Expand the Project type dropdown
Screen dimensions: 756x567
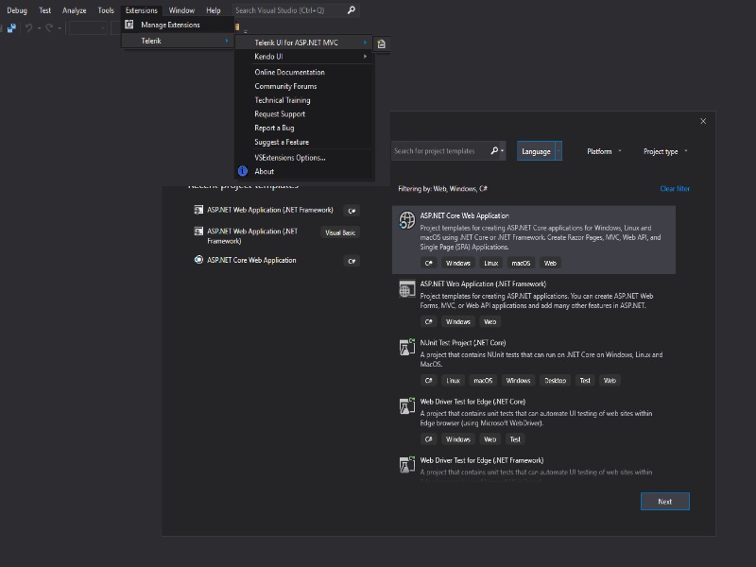[x=665, y=151]
